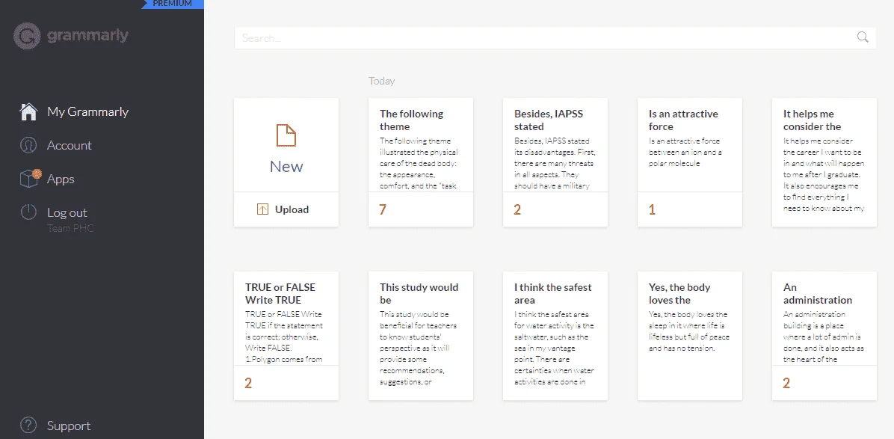
Task: Click the Grammarly logo icon
Action: click(x=27, y=36)
